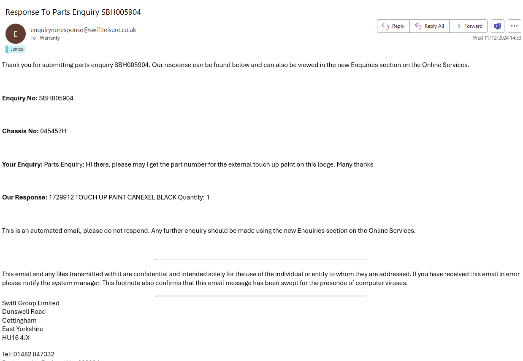Click the chassis number 045457H
This screenshot has height=361, width=523.
[53, 131]
